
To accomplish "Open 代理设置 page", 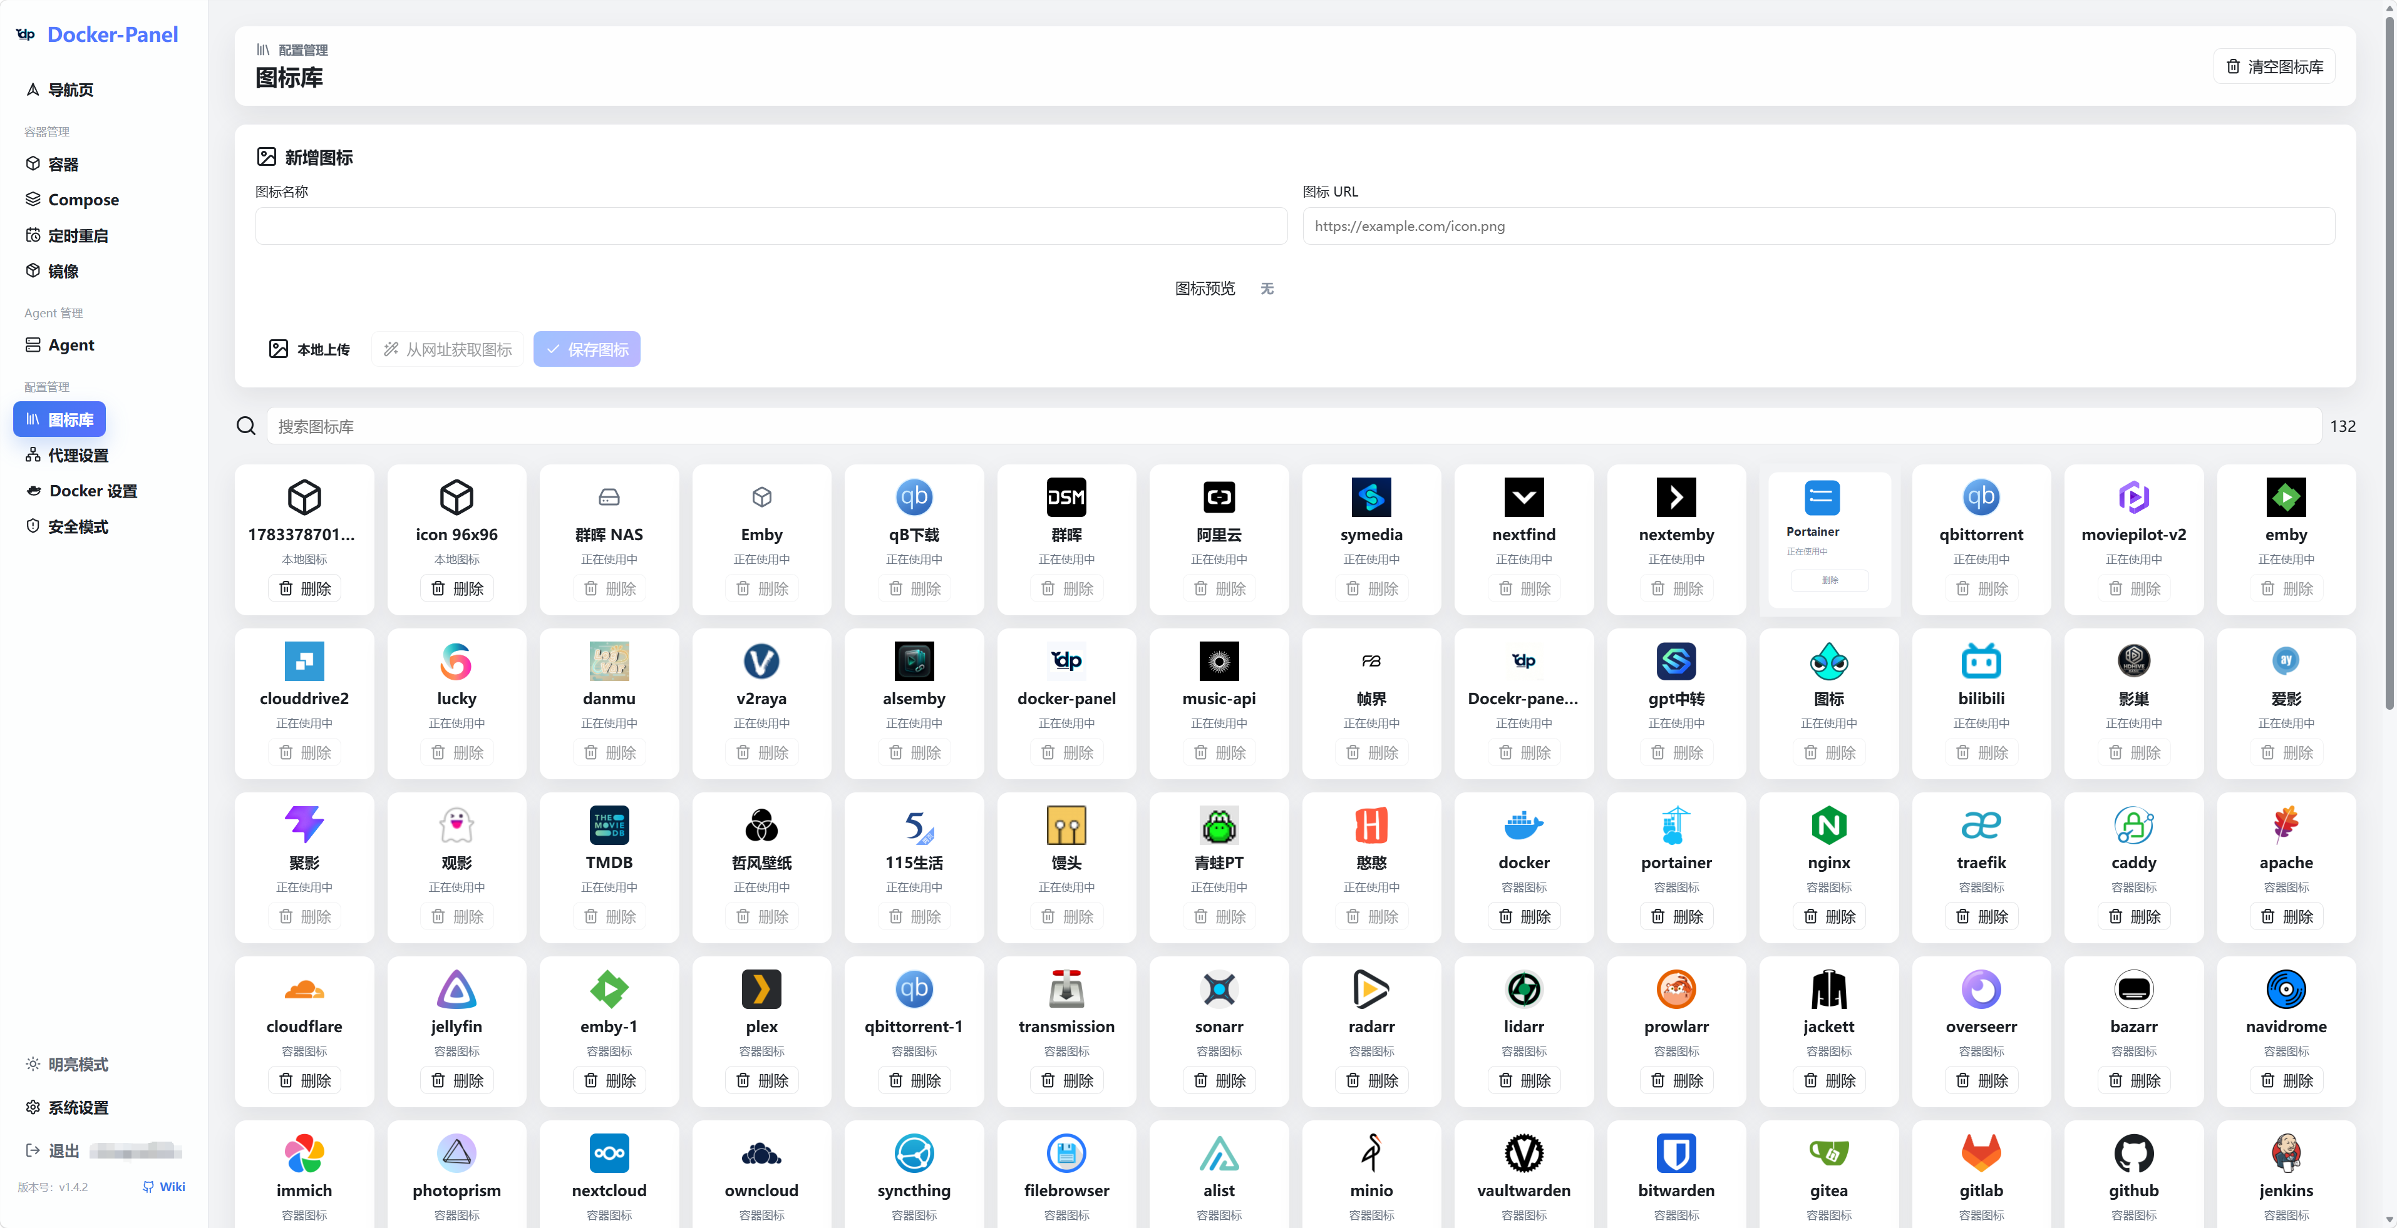I will (67, 455).
